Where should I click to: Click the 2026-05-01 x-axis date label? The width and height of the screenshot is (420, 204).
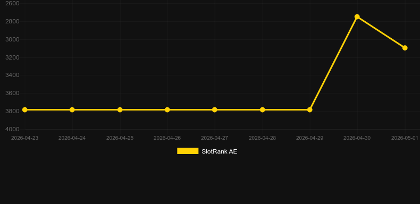pyautogui.click(x=405, y=138)
